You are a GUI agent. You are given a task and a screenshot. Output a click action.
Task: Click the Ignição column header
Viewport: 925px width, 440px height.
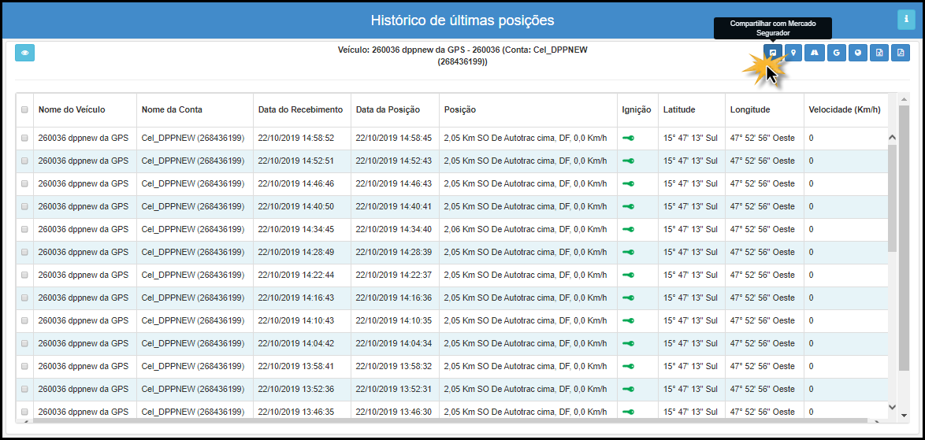(637, 109)
